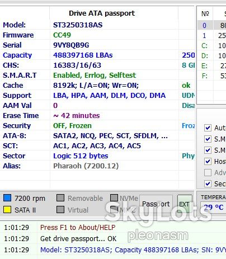Click SCT value AC1, AC2, AC3, AC4, AC5
Image resolution: width=226 pixels, height=259 pixels.
[x=97, y=146]
